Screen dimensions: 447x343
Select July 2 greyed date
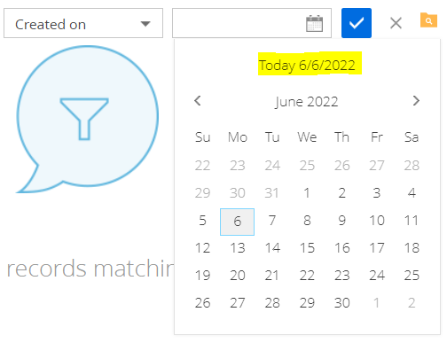pos(412,303)
